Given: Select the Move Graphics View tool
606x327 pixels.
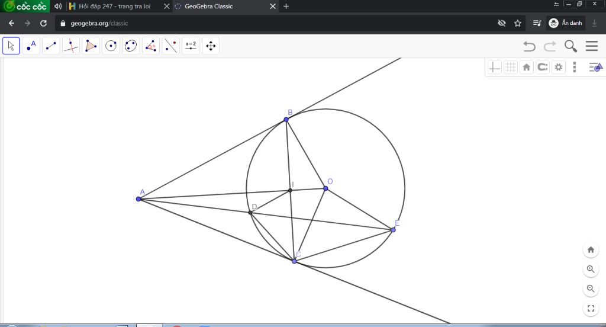Looking at the screenshot, I should tap(211, 46).
